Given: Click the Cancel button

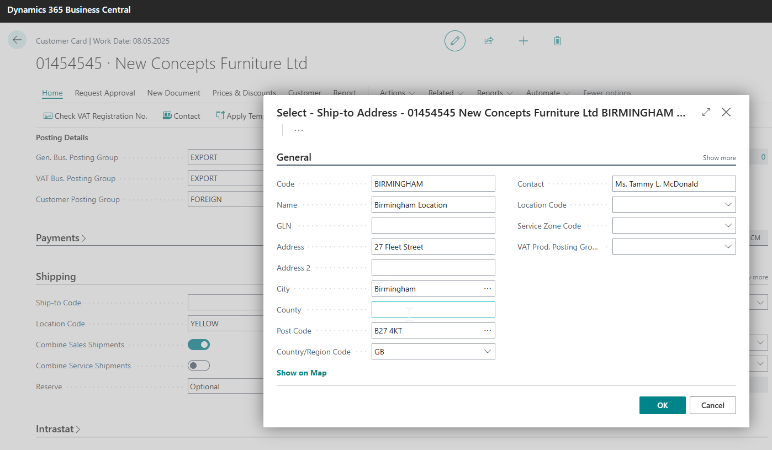Looking at the screenshot, I should coord(713,405).
